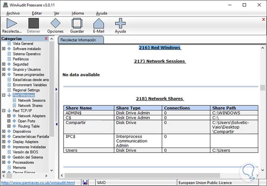Open the Archivo menu
Screen dimensions: 267x186
pos(13,13)
